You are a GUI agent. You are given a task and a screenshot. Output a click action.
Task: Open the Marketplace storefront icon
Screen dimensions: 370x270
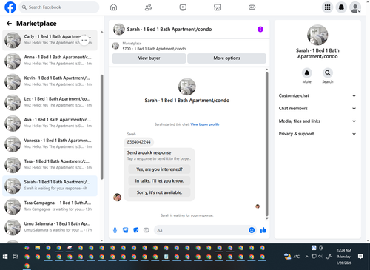coord(218,7)
